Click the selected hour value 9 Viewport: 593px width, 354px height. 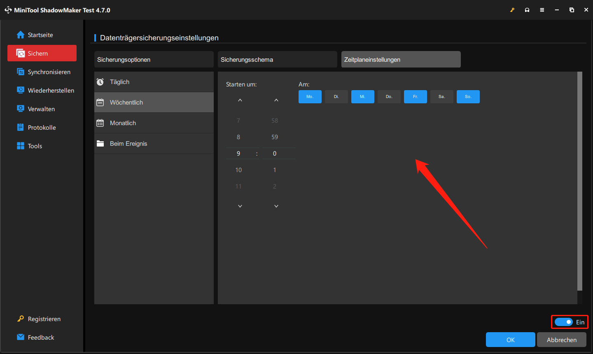point(238,154)
